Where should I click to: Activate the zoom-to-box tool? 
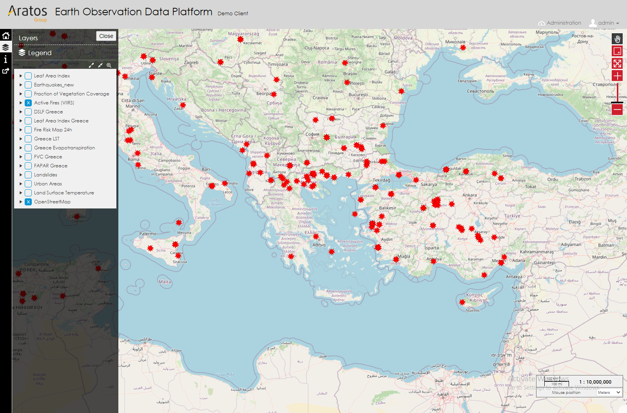617,51
